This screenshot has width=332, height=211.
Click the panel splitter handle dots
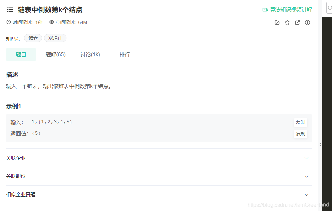320,145
